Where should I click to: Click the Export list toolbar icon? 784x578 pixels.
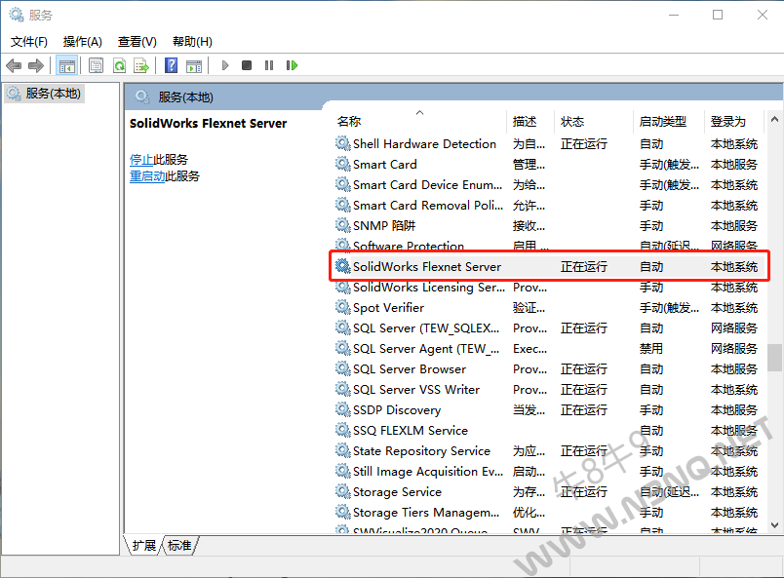(x=141, y=65)
